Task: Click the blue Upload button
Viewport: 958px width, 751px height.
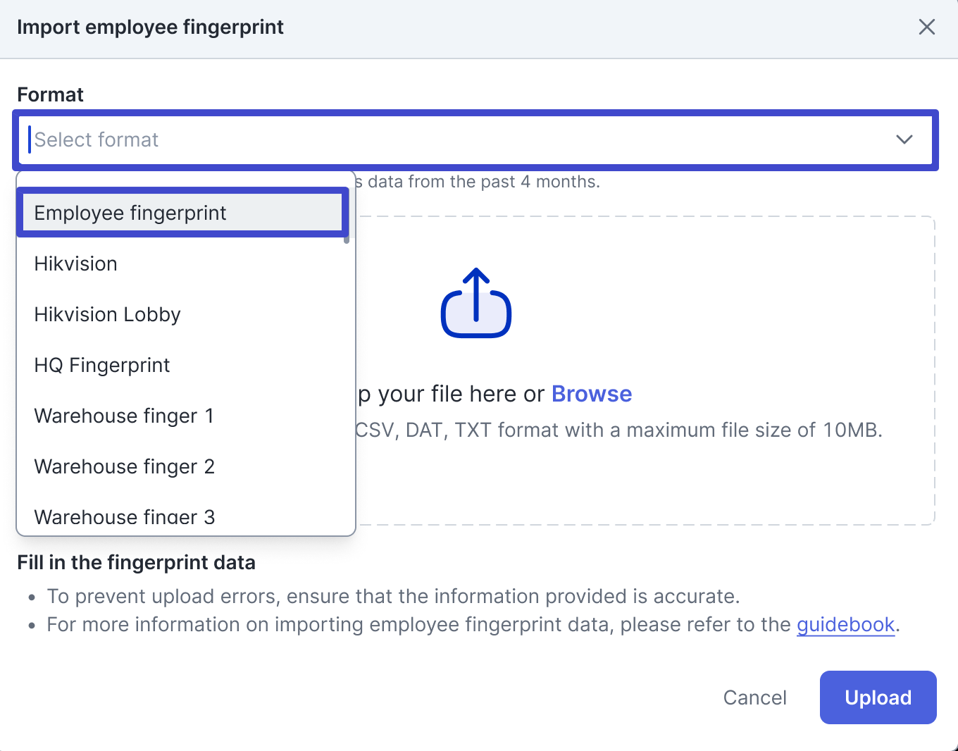Action: 878,697
